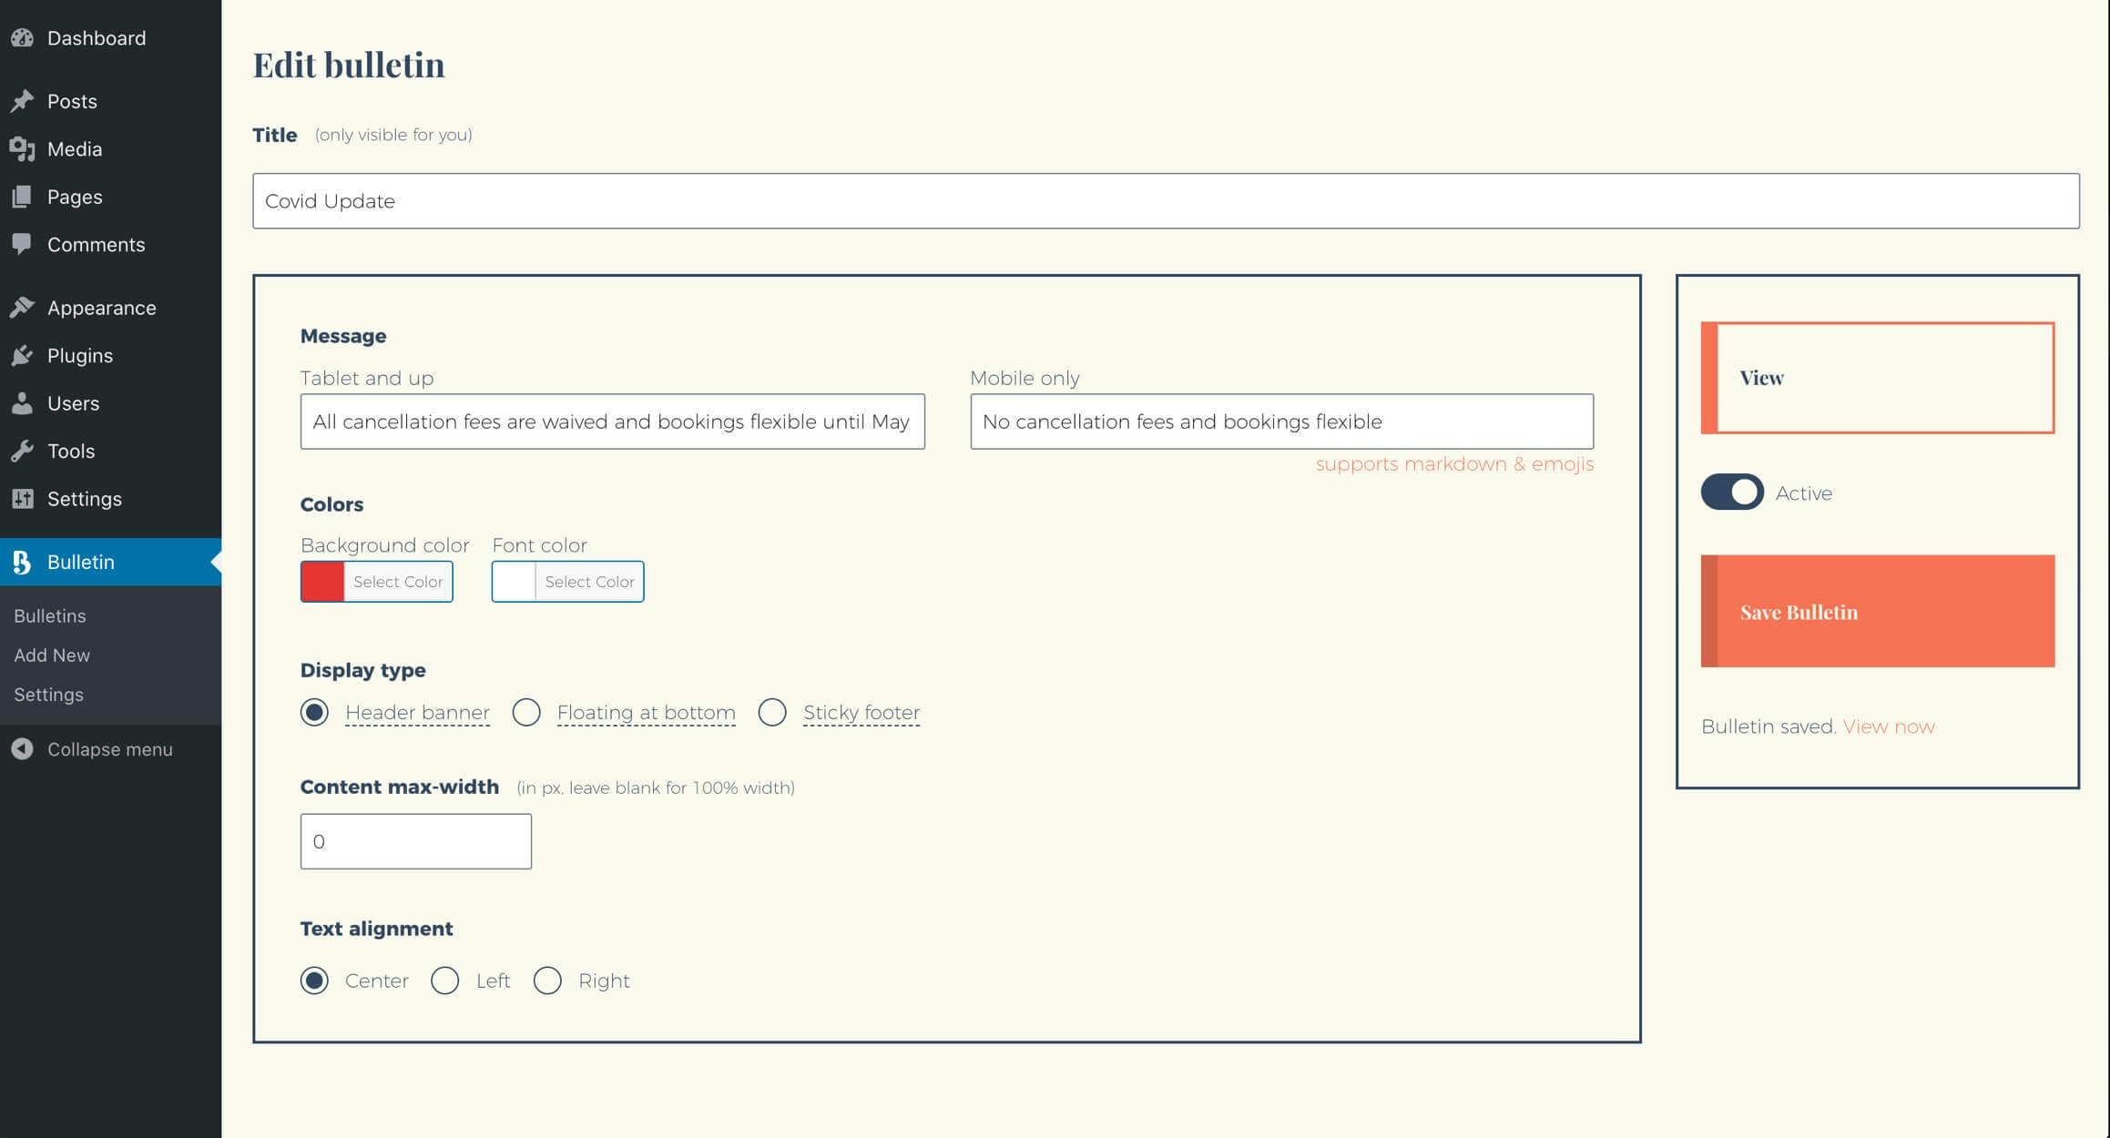Open the Font color Select Color picker
The height and width of the screenshot is (1138, 2110).
coord(588,582)
